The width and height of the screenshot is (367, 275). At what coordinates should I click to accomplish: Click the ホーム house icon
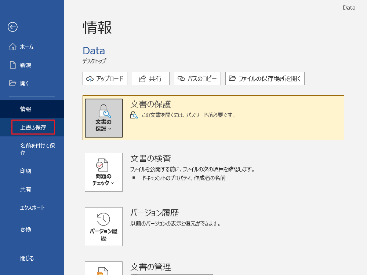click(x=12, y=47)
